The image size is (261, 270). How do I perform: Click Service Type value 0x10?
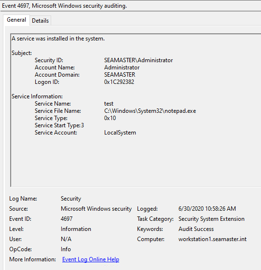(x=110, y=118)
